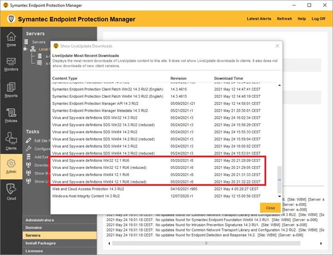
Task: Maximize the Symantec Manager window
Action: 309,5
